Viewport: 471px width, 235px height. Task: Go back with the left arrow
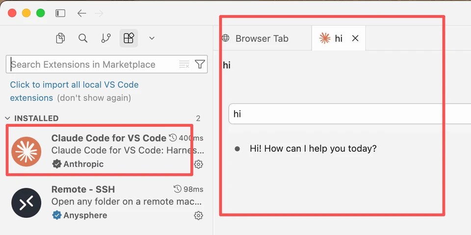(x=82, y=13)
